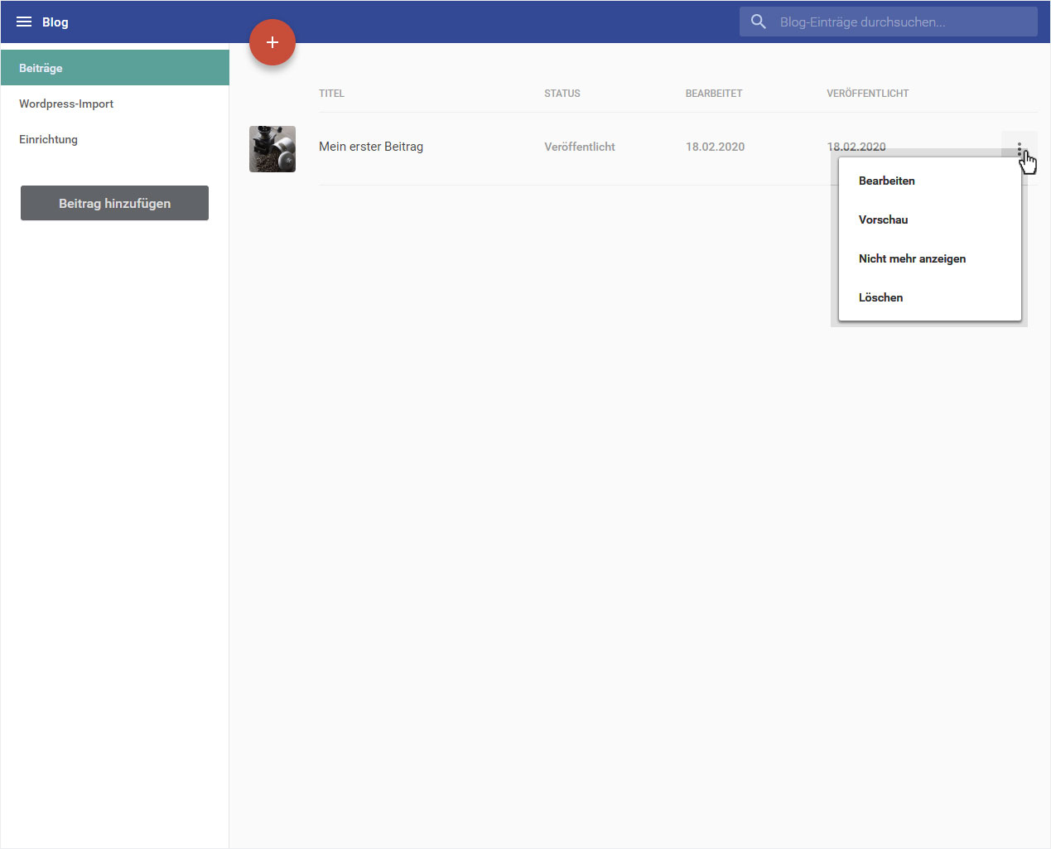
Task: Choose Bearbeiten from the context menu
Action: pos(930,181)
